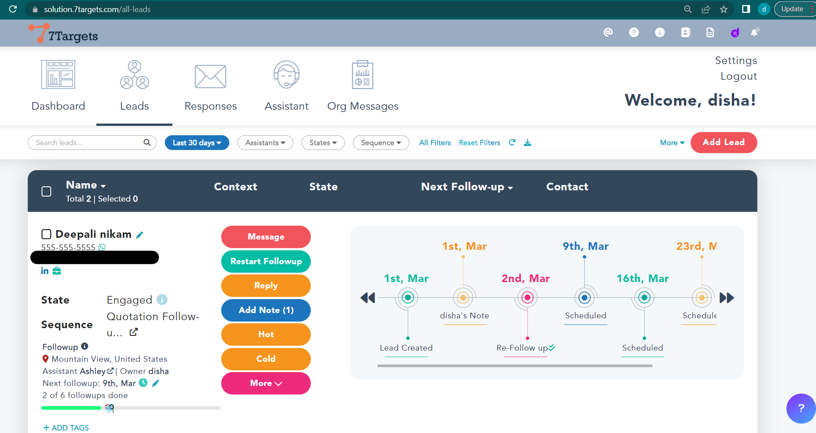Image resolution: width=816 pixels, height=433 pixels.
Task: Check the Deepali nikam lead checkbox
Action: point(46,234)
